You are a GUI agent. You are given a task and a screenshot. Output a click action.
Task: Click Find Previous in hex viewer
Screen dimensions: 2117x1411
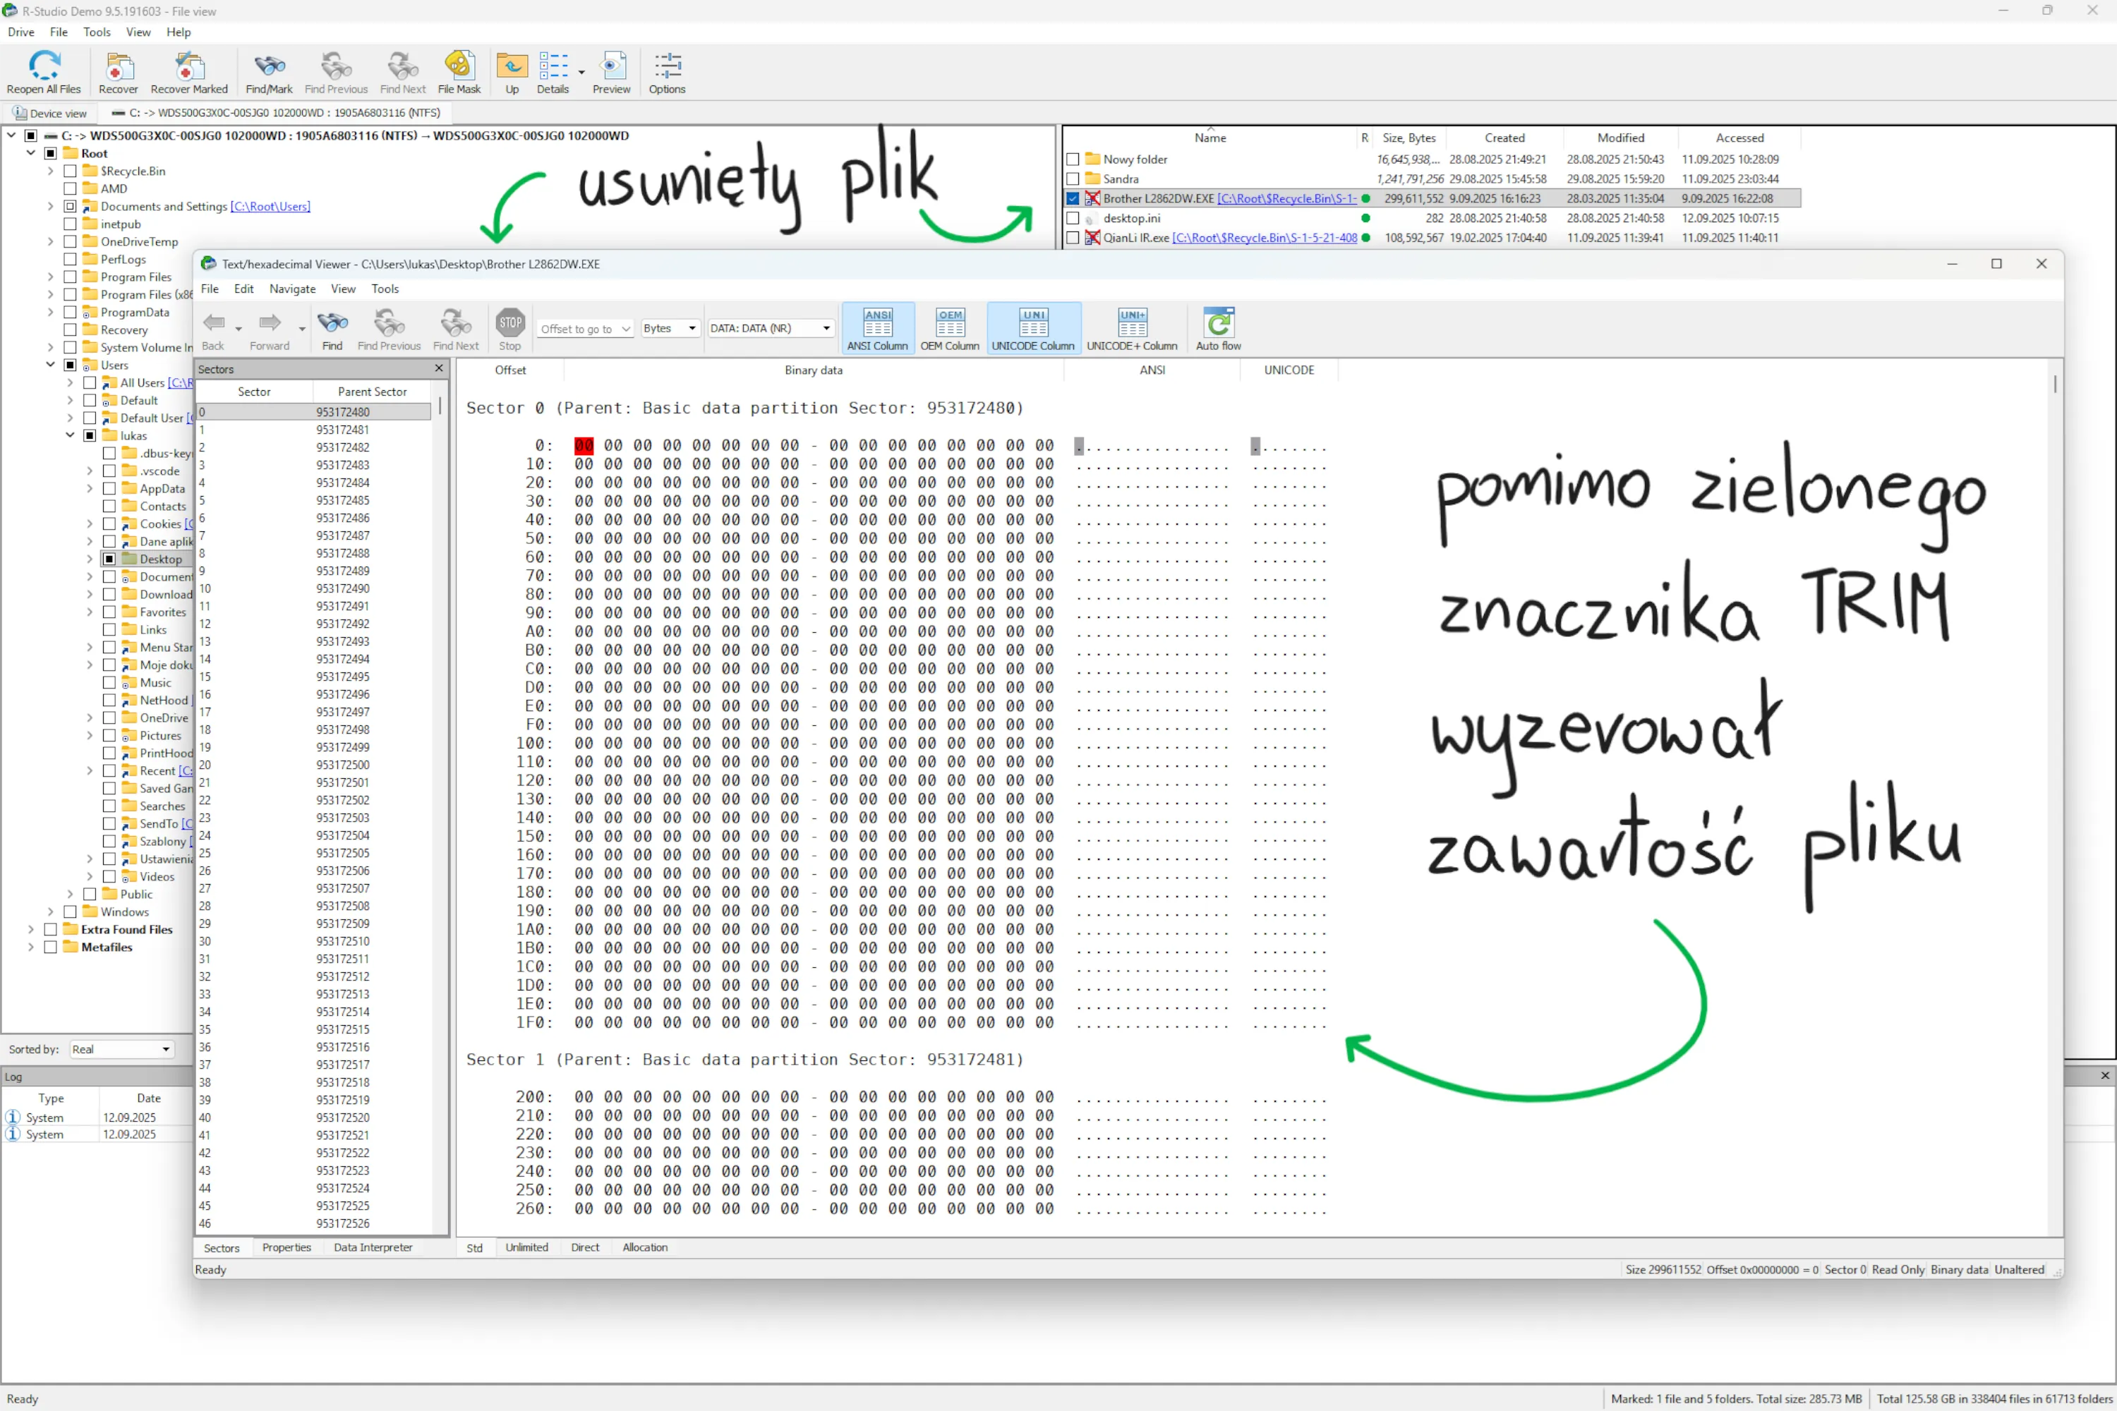click(389, 330)
